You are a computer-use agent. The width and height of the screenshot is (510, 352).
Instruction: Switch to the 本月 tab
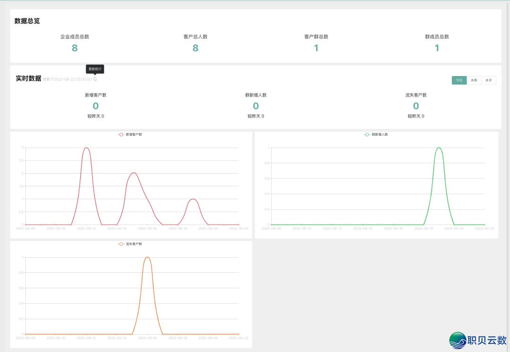coord(489,80)
